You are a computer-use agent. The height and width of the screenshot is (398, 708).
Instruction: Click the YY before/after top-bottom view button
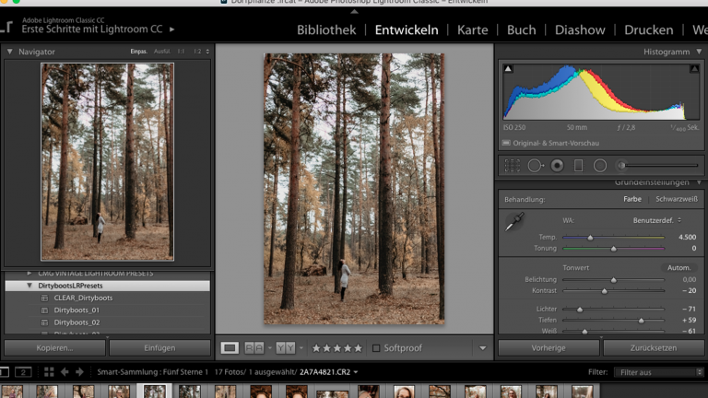(286, 348)
